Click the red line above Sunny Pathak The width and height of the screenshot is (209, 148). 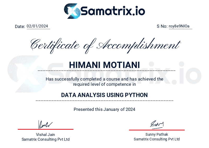pos(157,130)
